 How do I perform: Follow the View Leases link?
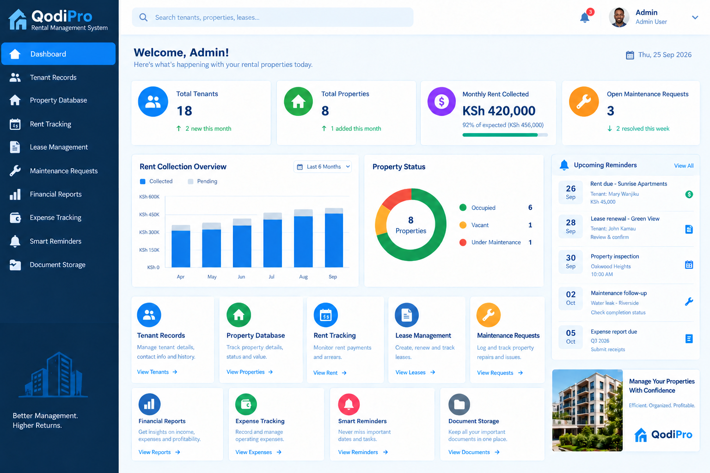tap(415, 372)
